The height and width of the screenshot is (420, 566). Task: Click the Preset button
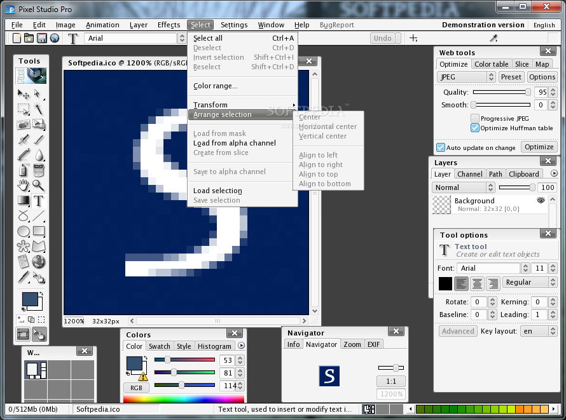click(511, 77)
